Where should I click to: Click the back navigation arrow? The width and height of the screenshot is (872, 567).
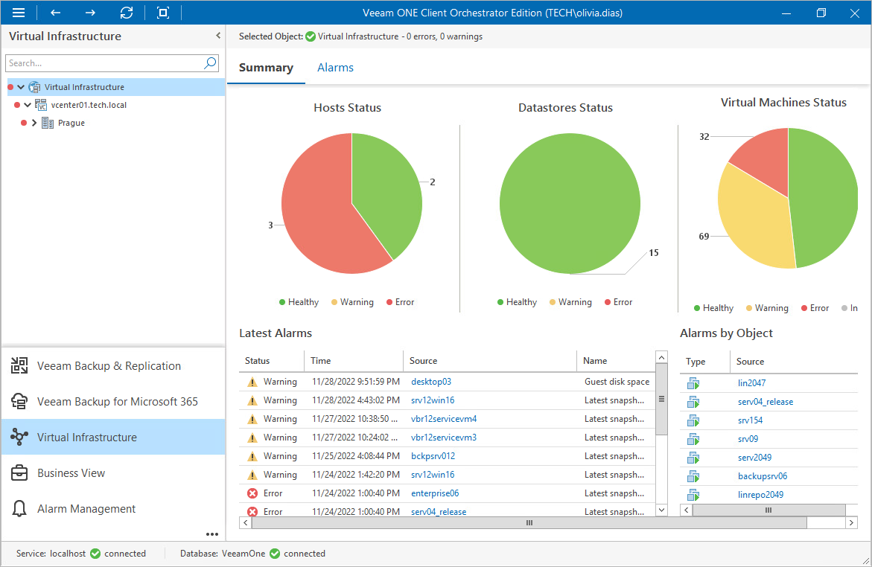pyautogui.click(x=55, y=13)
